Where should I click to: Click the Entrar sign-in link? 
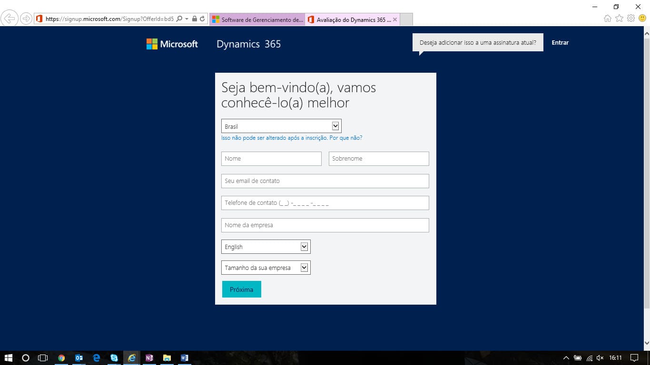pyautogui.click(x=560, y=42)
